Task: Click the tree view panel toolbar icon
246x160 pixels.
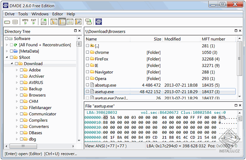Action: [x=54, y=22]
